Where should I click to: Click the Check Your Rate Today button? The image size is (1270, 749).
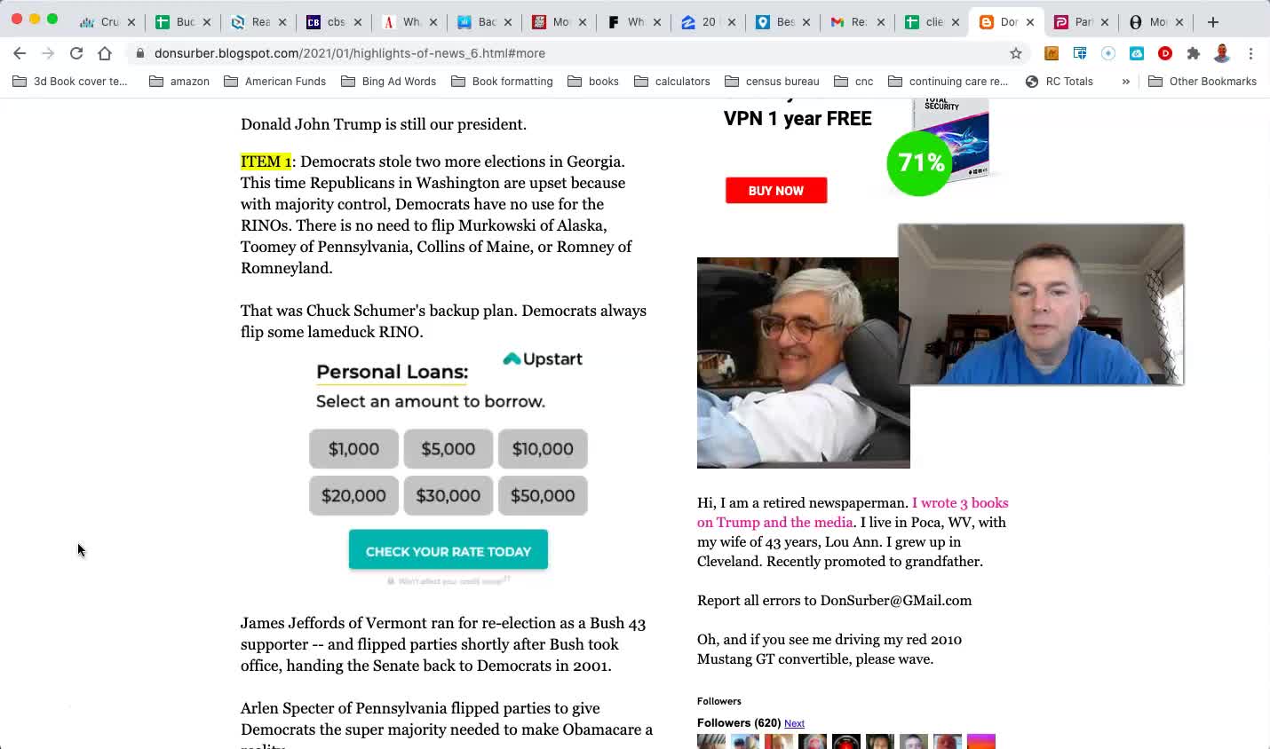click(448, 551)
